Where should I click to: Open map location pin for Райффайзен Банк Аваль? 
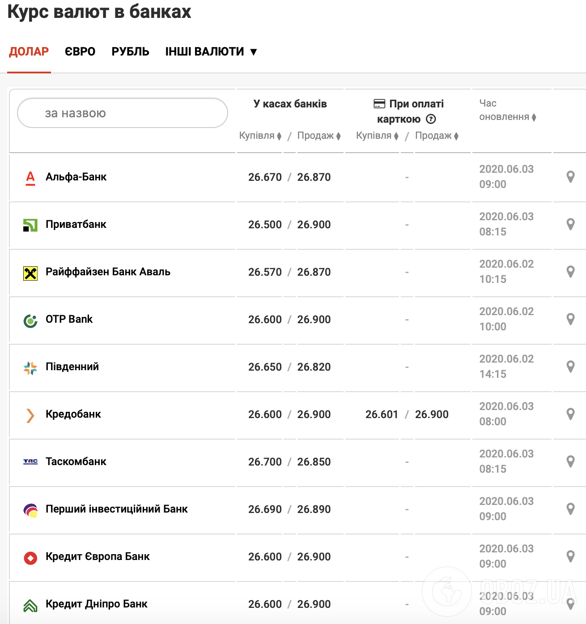[570, 272]
